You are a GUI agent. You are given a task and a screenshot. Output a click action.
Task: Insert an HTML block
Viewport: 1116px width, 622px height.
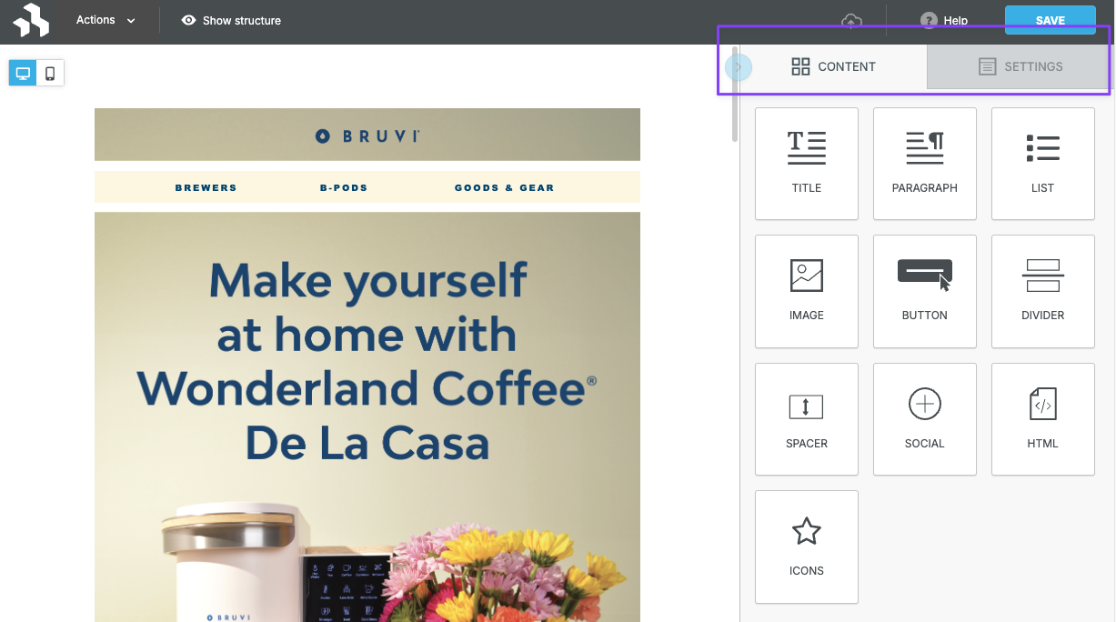pyautogui.click(x=1042, y=419)
